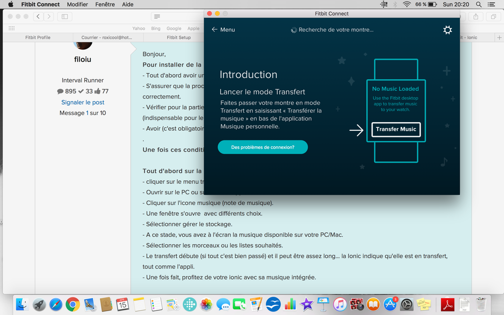This screenshot has height=315, width=504.
Task: Open Trash from the Dock
Action: [481, 304]
